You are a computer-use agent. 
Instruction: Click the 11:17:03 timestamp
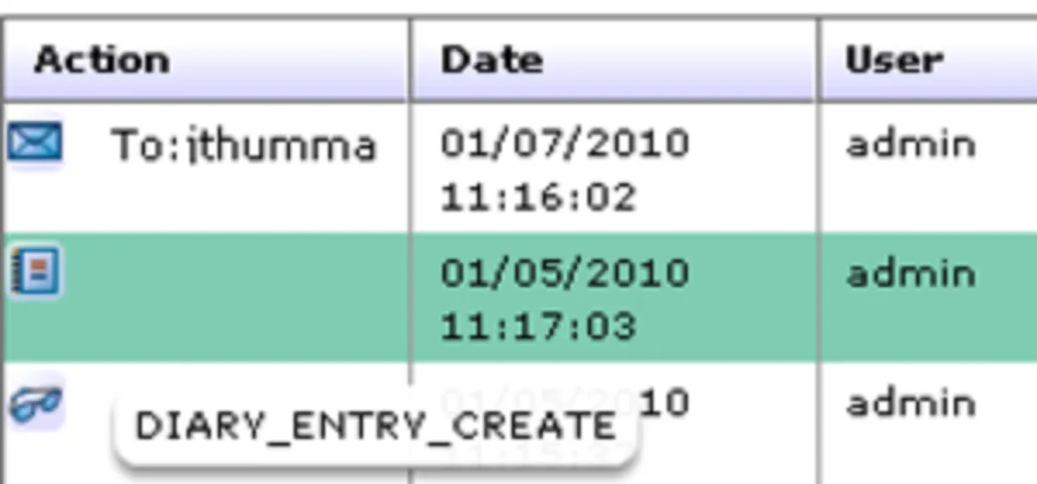point(538,327)
